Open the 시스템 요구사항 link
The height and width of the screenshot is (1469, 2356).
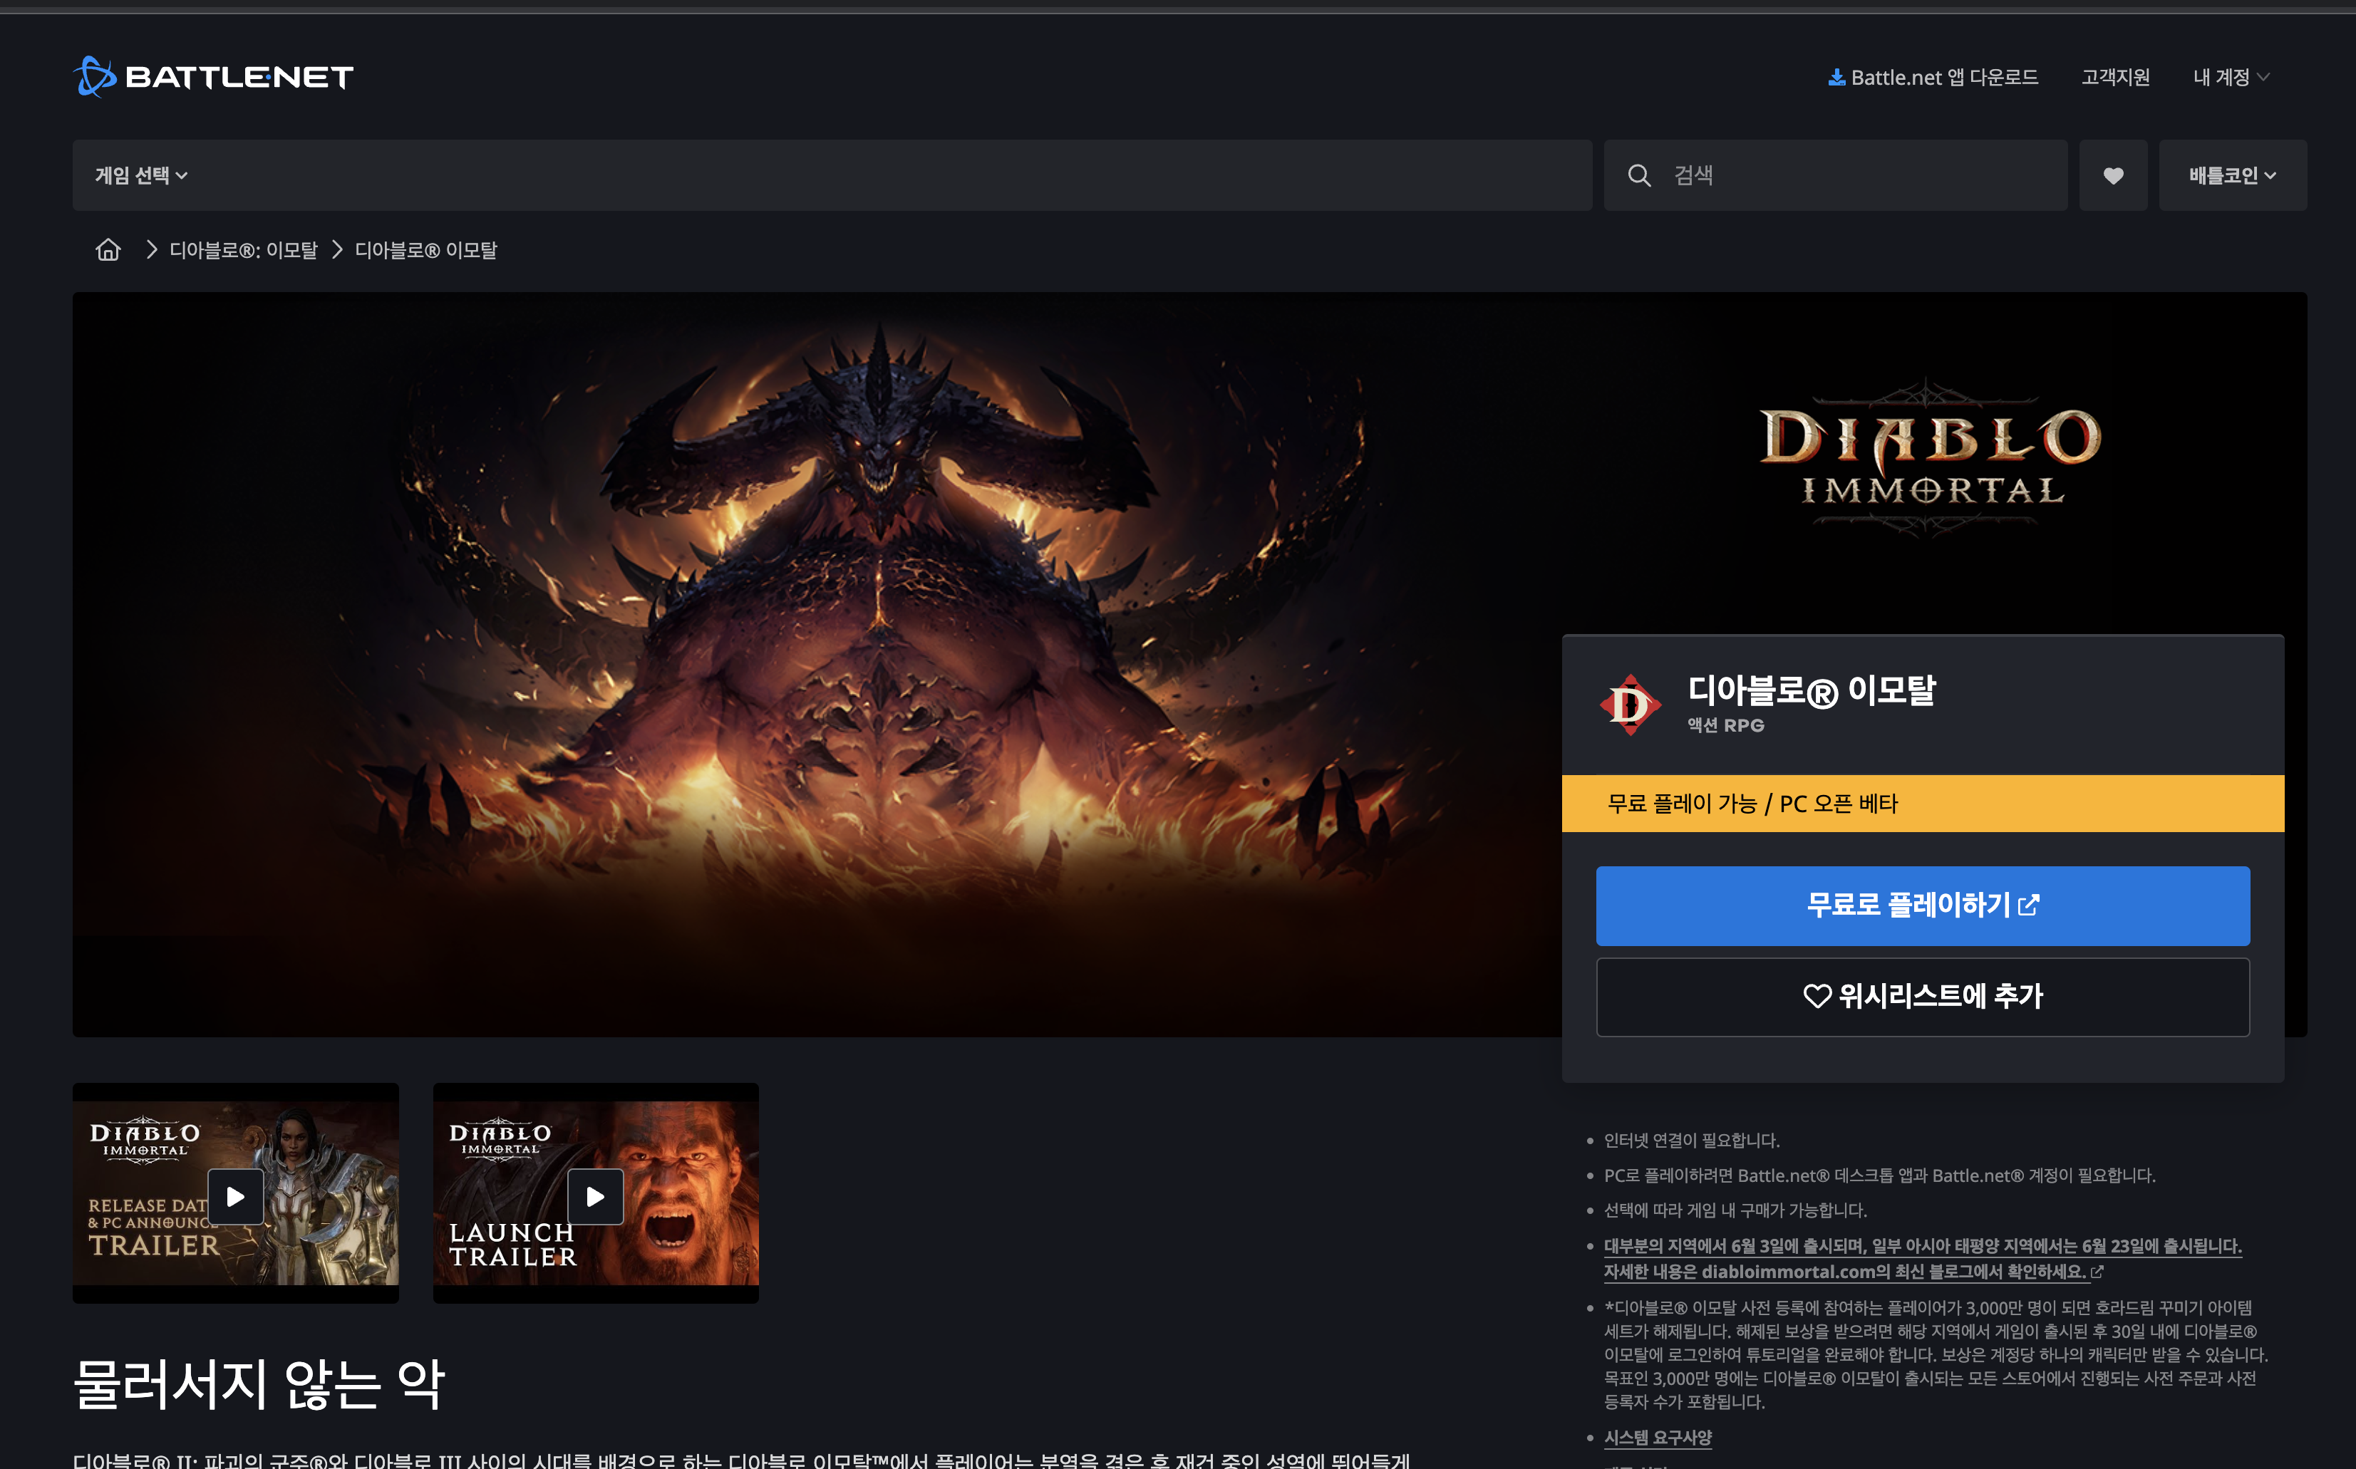[1657, 1437]
